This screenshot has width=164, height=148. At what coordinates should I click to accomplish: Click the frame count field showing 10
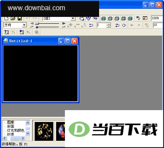(158, 25)
